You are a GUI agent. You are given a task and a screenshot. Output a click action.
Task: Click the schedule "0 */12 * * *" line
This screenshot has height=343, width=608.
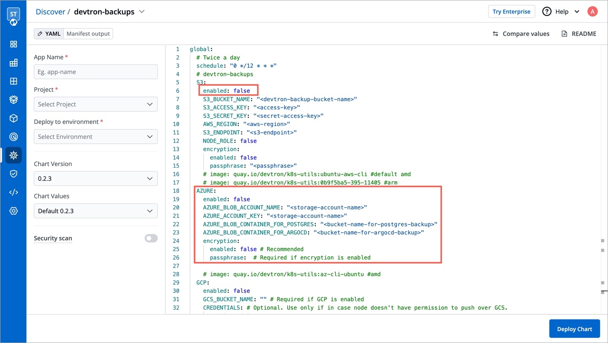click(236, 66)
